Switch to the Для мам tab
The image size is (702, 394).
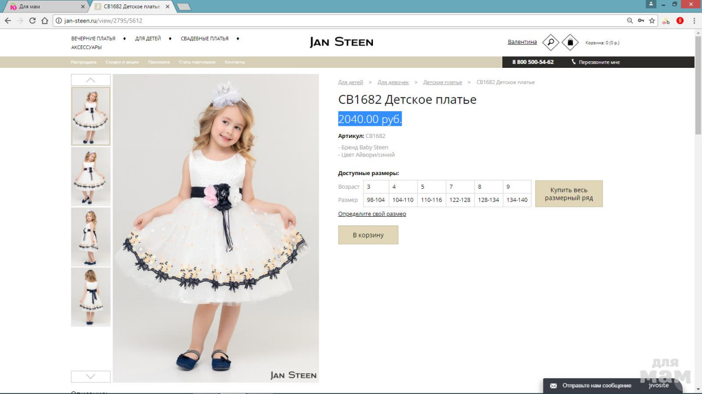44,7
